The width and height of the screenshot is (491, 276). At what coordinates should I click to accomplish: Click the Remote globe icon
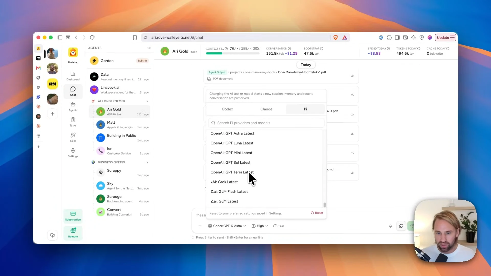coord(73,231)
